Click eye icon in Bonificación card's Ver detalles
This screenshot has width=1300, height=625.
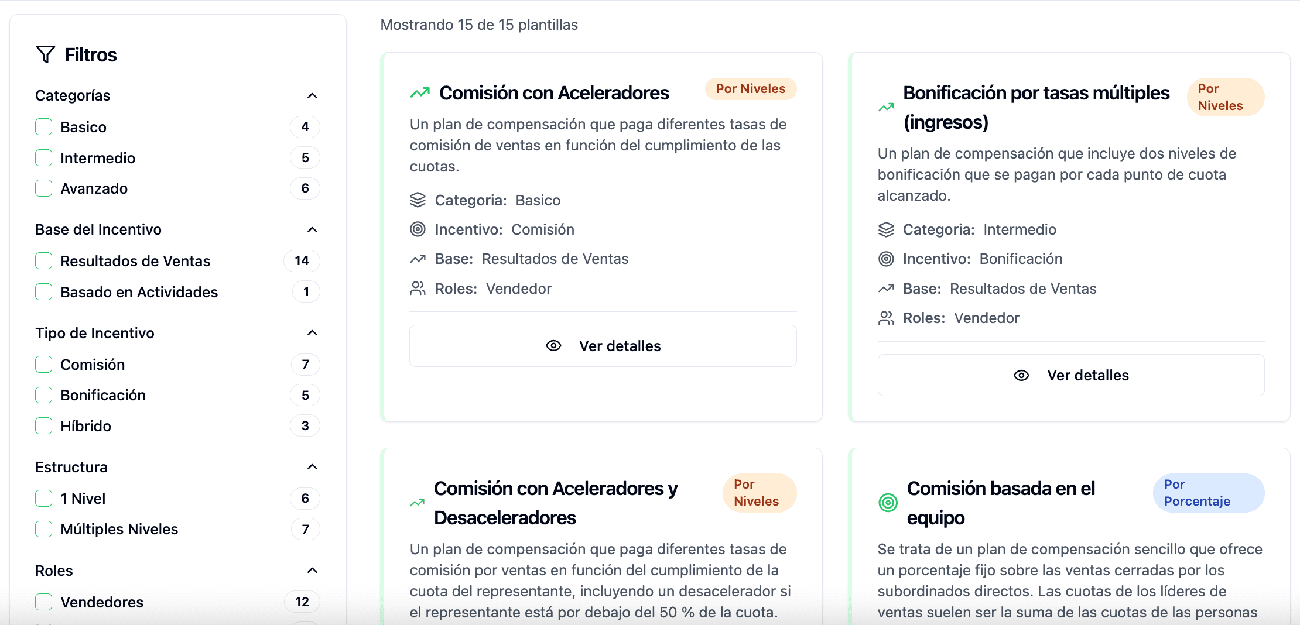coord(1021,375)
